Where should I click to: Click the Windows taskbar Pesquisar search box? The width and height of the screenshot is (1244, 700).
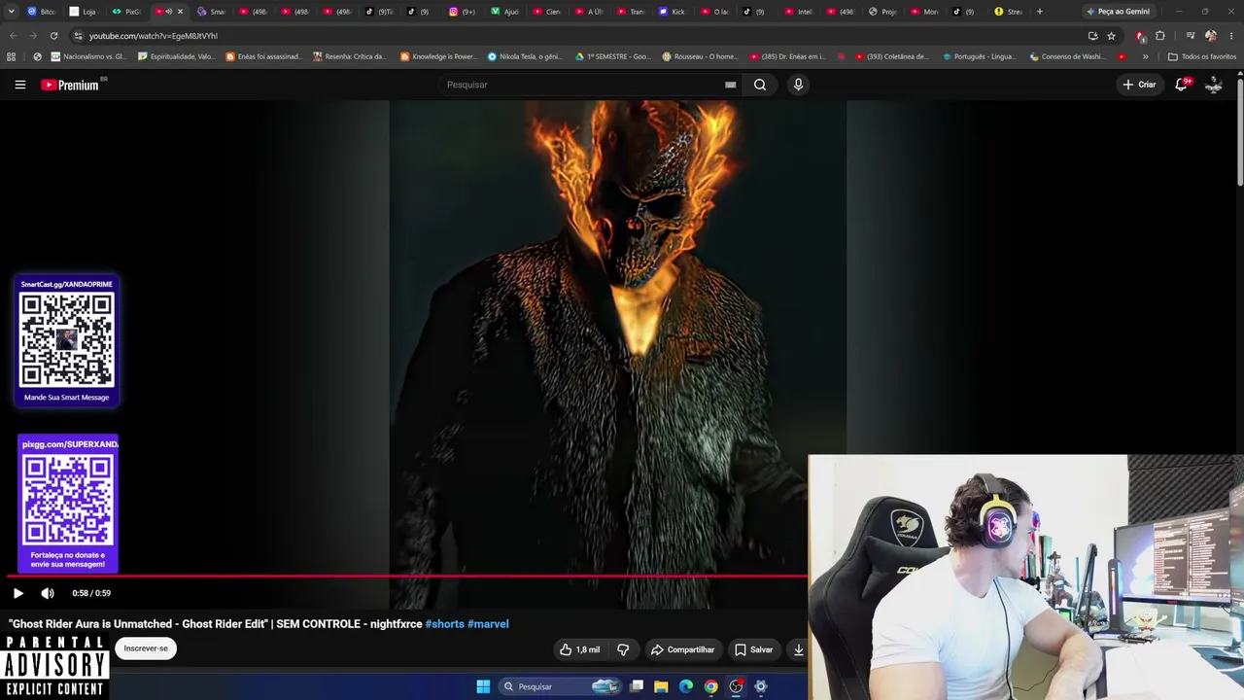coord(560,686)
